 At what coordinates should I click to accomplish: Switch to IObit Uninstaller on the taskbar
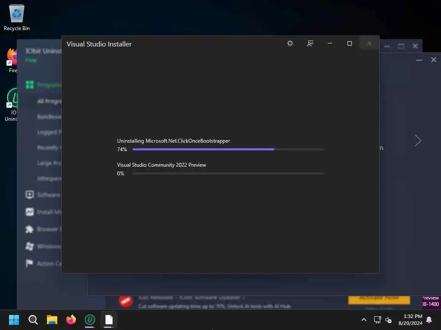pos(90,320)
